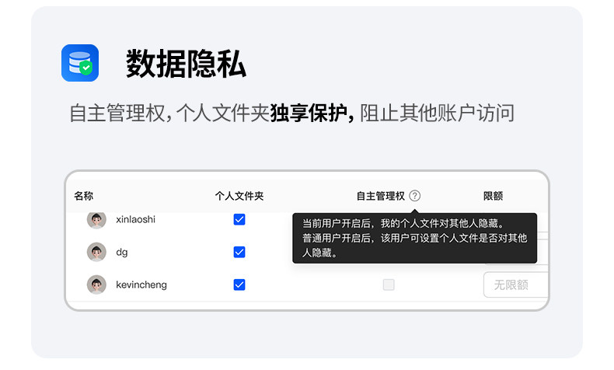Click the 个人文件夹 column header
The width and height of the screenshot is (614, 370).
click(239, 196)
